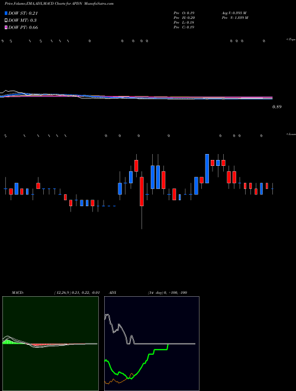Click the 0.89 price label beside EMA lines
The width and height of the screenshot is (296, 391).
277,107
